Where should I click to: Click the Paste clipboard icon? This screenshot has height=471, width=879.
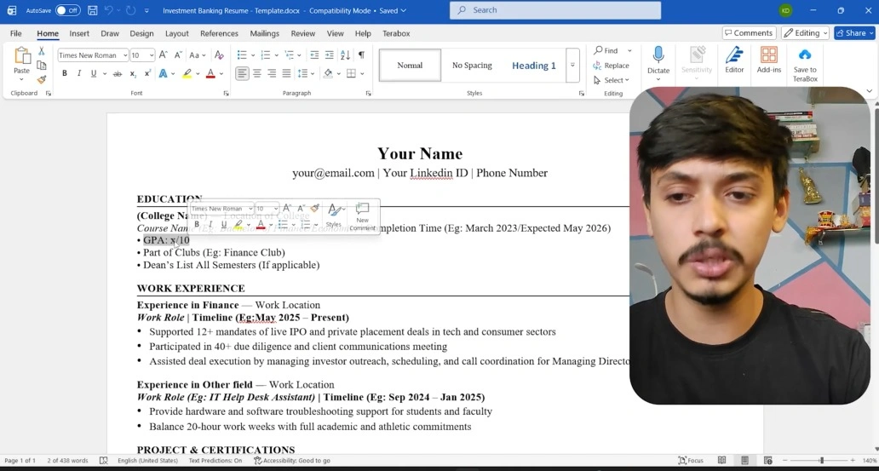(22, 56)
